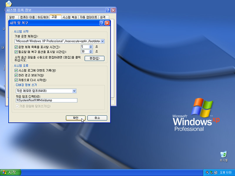This screenshot has width=235, height=176.
Task: Cancel with the 취소 button
Action: click(x=97, y=118)
